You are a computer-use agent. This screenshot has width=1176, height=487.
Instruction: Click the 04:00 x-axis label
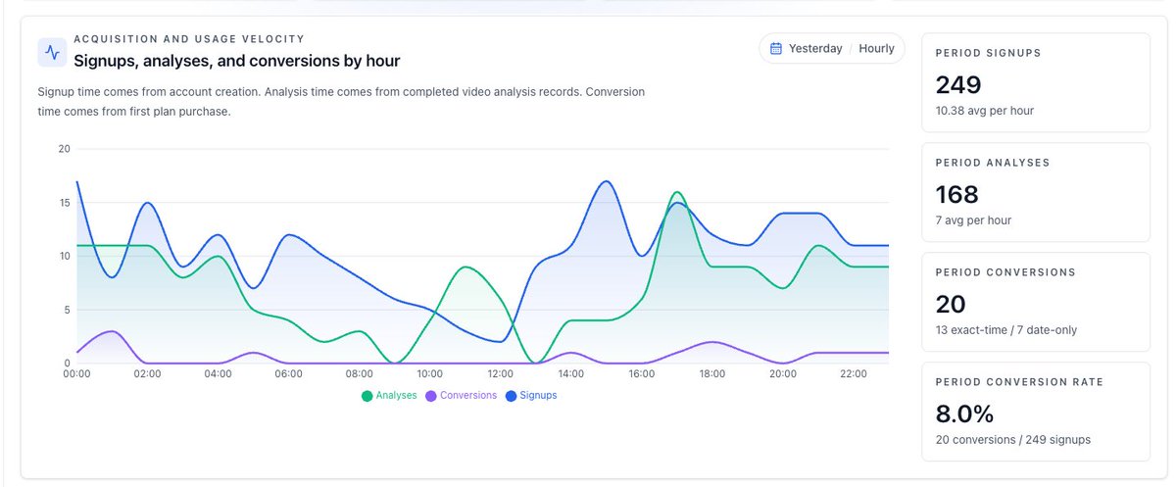[218, 374]
